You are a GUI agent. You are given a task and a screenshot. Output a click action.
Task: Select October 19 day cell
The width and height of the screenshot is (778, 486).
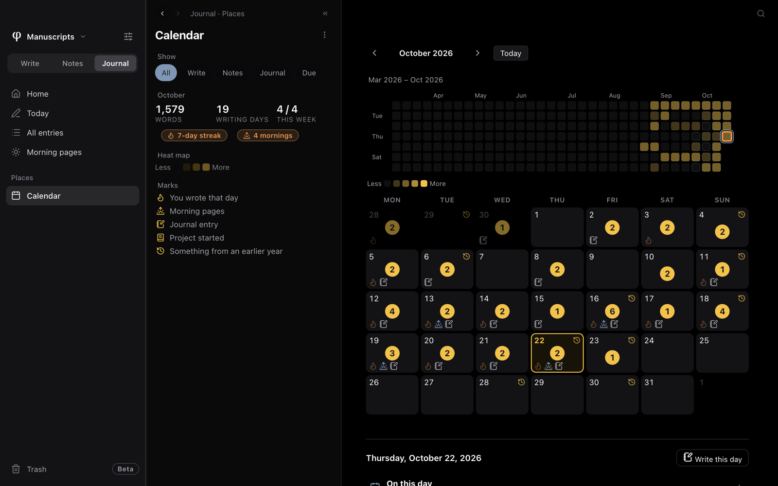(x=392, y=353)
